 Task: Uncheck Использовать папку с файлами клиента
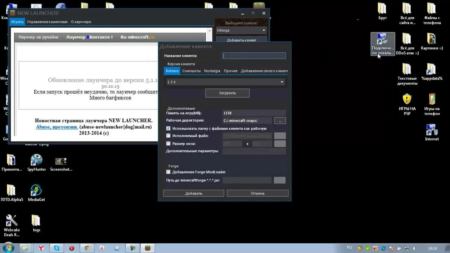[x=168, y=129]
